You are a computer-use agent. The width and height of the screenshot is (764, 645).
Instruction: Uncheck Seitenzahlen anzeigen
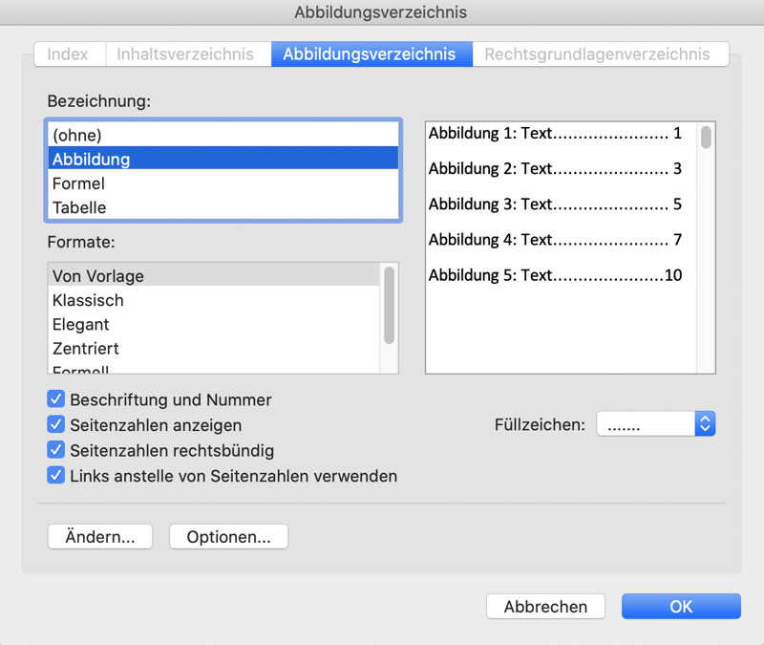click(x=55, y=425)
